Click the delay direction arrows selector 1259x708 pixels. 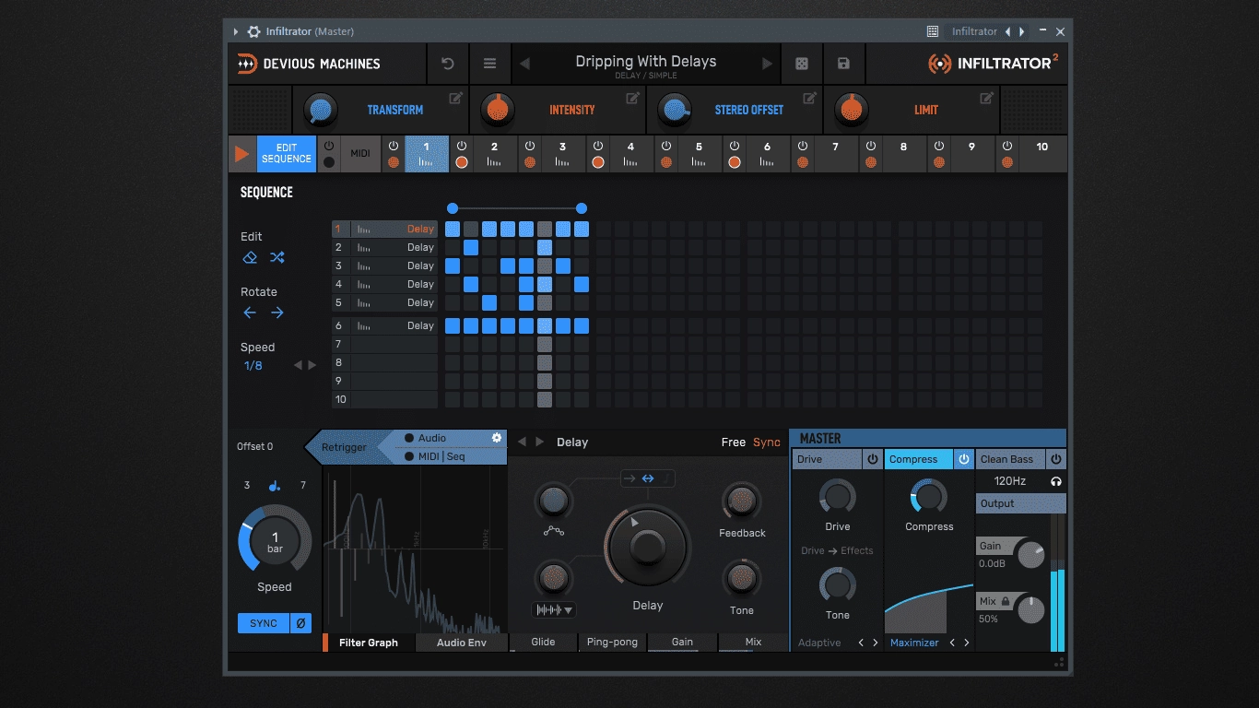click(x=647, y=478)
